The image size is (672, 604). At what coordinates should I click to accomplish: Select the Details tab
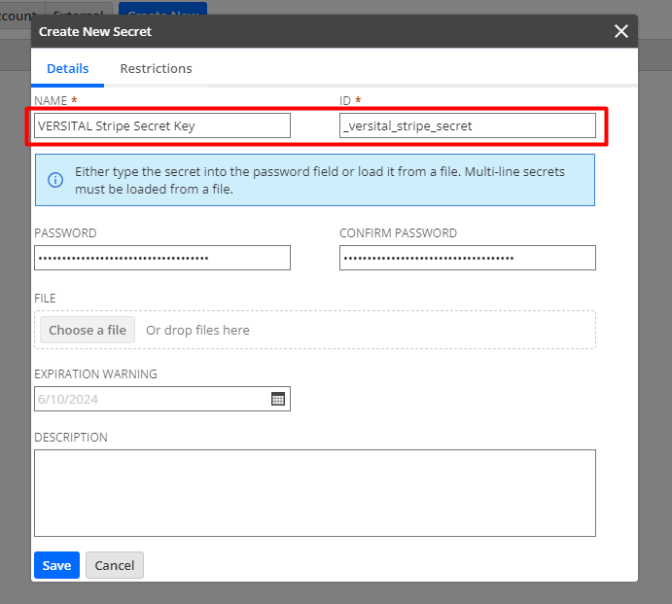pyautogui.click(x=67, y=69)
